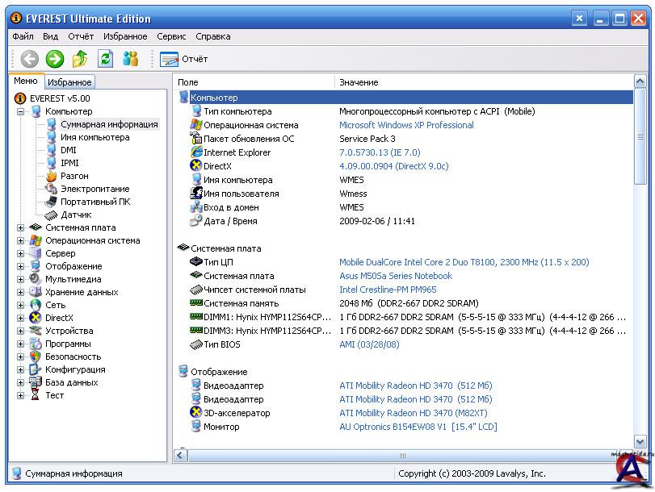The width and height of the screenshot is (655, 492).
Task: Switch to the Избранное sidebar tab
Action: 69,82
